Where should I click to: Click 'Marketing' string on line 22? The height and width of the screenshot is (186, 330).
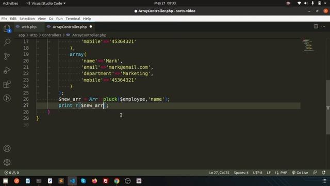click(135, 73)
